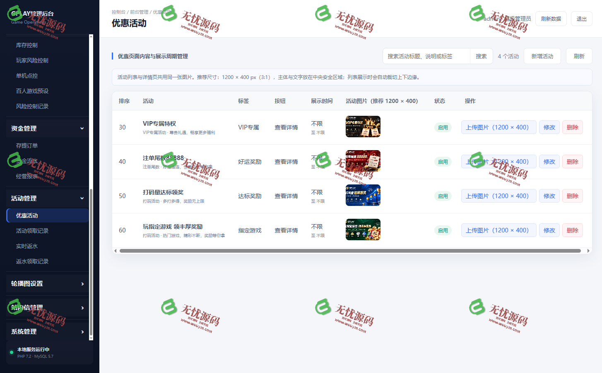Open the 玩指定游戏 banner thumbnail
602x373 pixels.
coord(363,230)
